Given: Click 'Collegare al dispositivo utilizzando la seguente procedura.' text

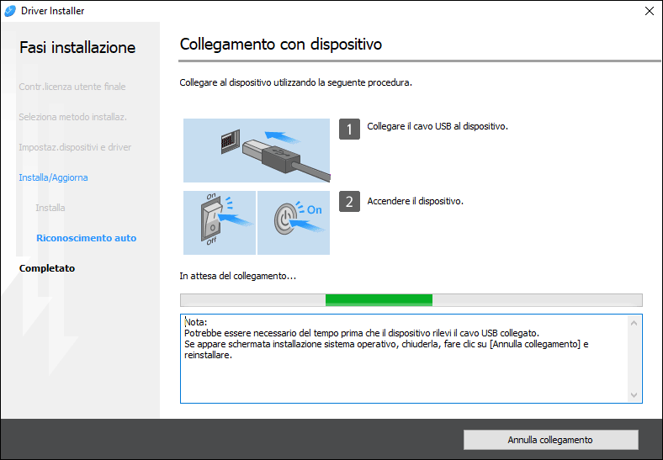Looking at the screenshot, I should coord(295,83).
